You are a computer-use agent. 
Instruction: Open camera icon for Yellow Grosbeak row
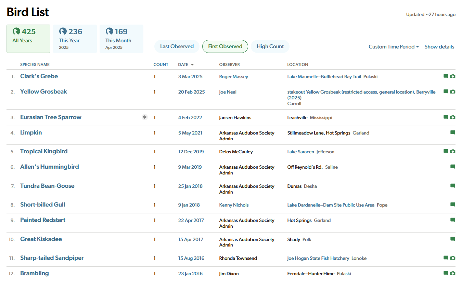pyautogui.click(x=453, y=92)
